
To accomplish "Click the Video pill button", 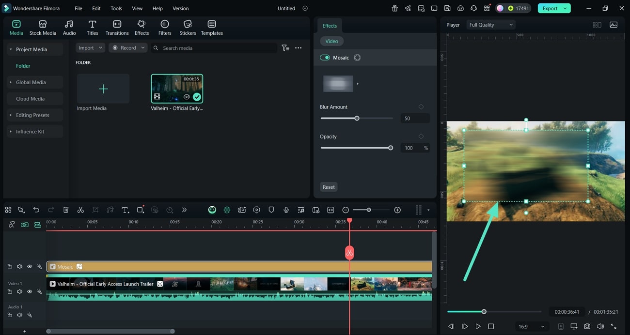I will coord(332,41).
